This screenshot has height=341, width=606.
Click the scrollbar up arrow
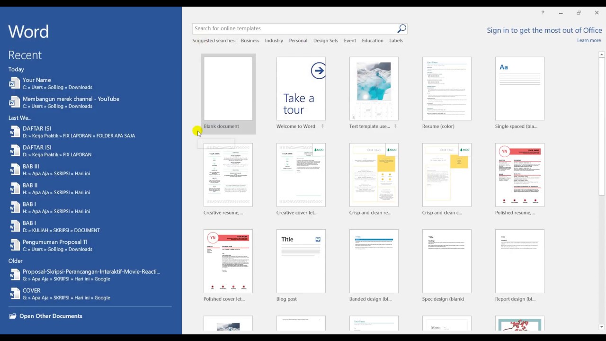point(602,55)
